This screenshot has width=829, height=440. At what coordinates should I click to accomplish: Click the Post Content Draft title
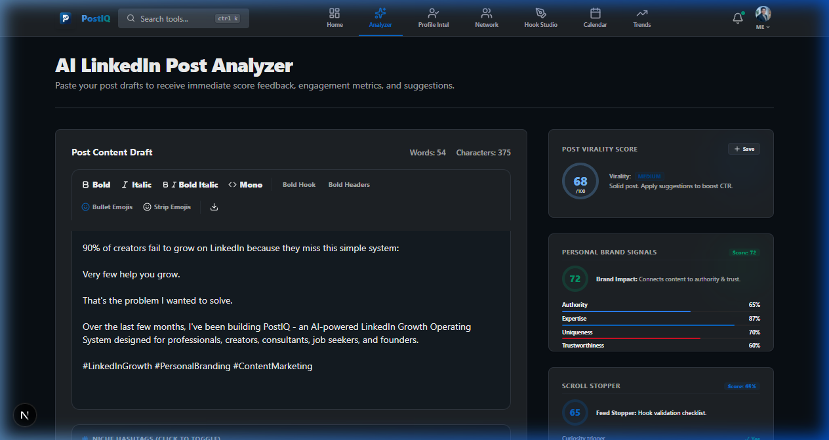pos(112,152)
